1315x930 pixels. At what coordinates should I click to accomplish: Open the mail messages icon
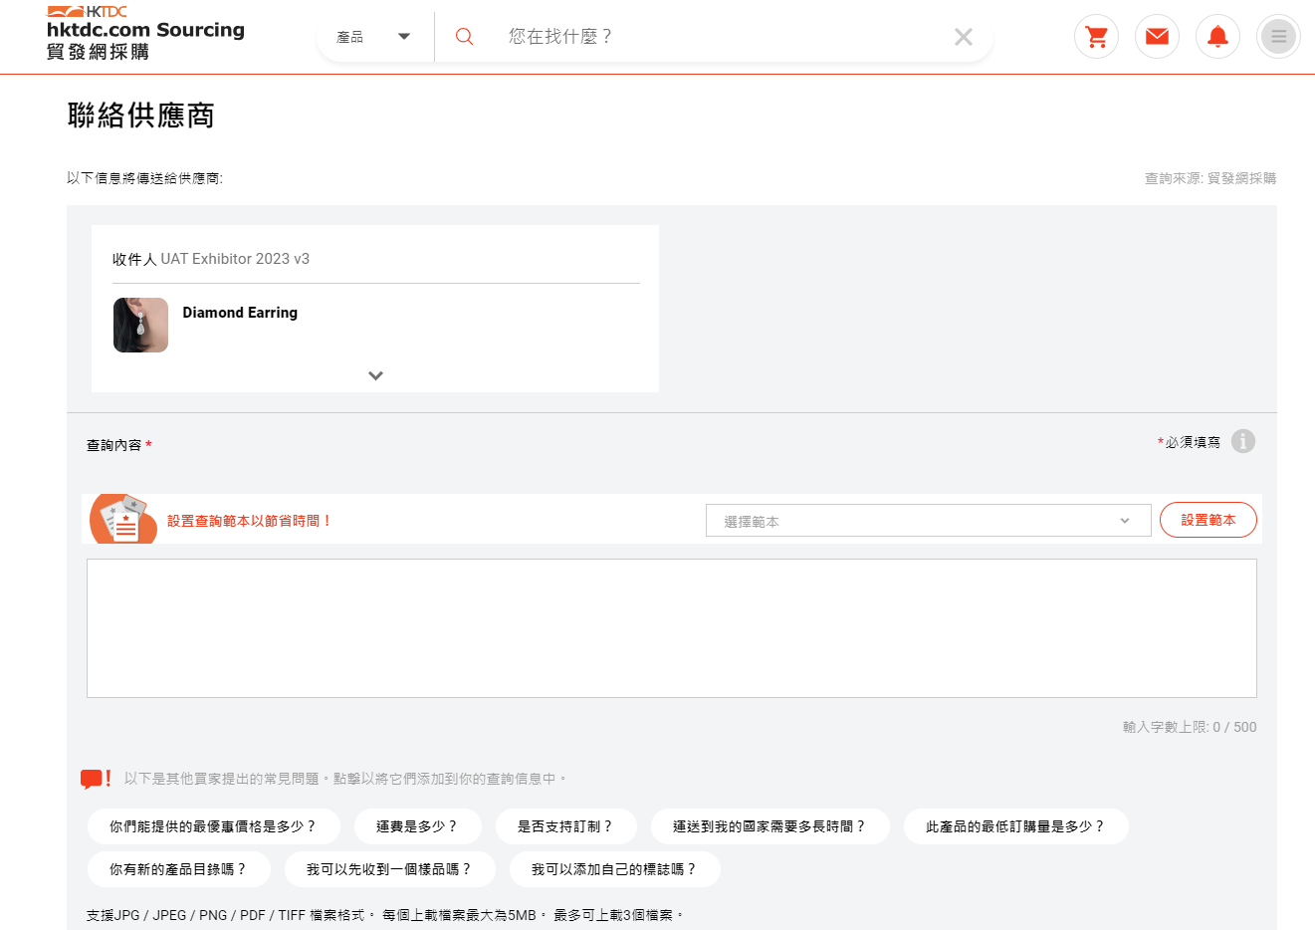pos(1157,37)
